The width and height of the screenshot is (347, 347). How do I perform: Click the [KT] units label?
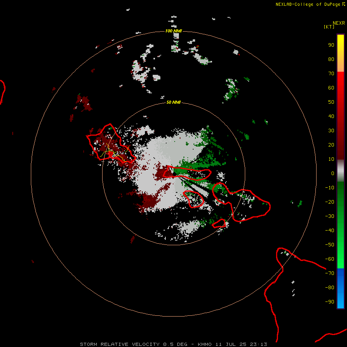click(329, 27)
